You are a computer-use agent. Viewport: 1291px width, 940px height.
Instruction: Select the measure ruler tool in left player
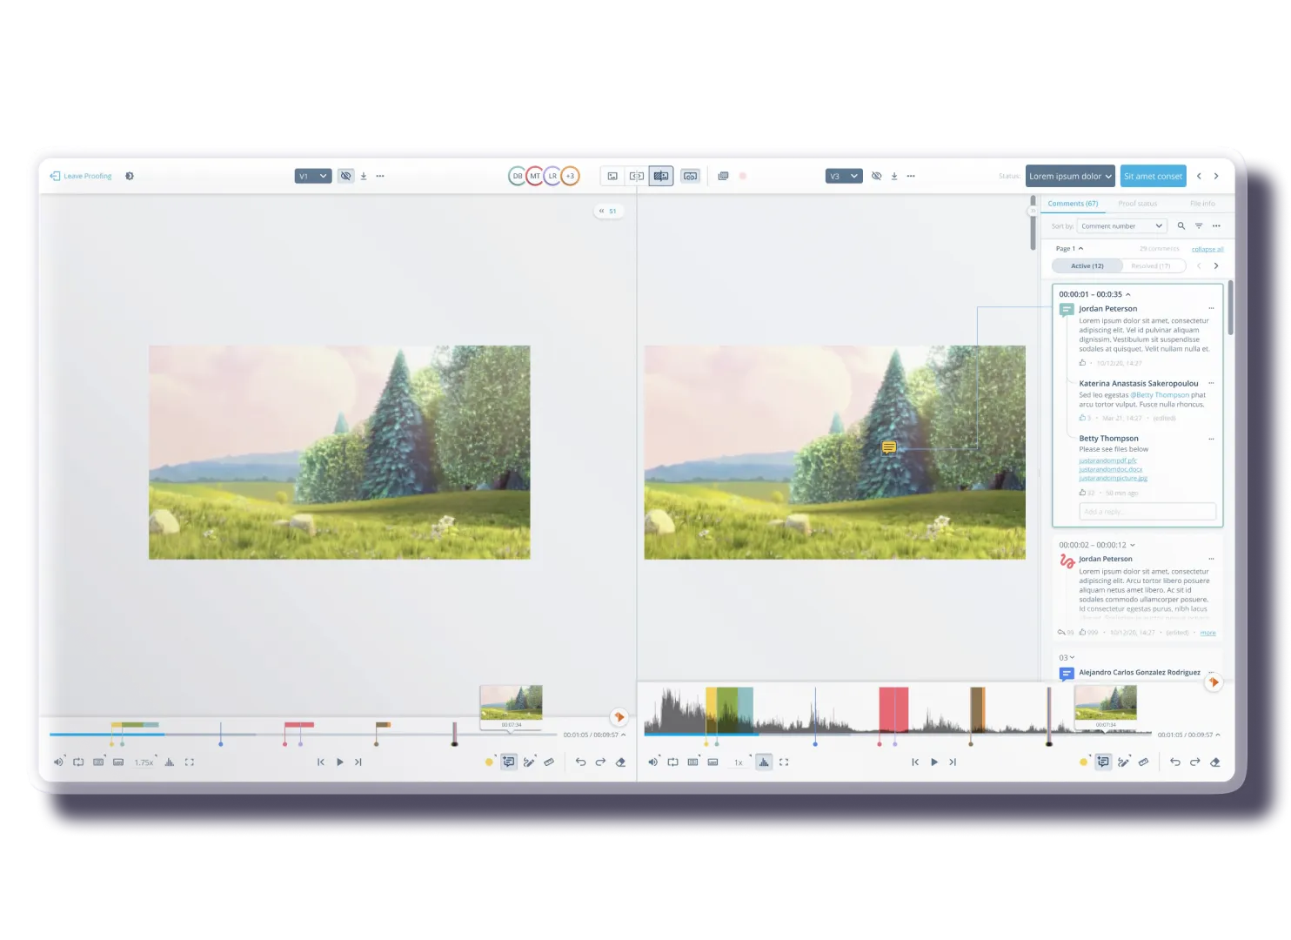549,762
